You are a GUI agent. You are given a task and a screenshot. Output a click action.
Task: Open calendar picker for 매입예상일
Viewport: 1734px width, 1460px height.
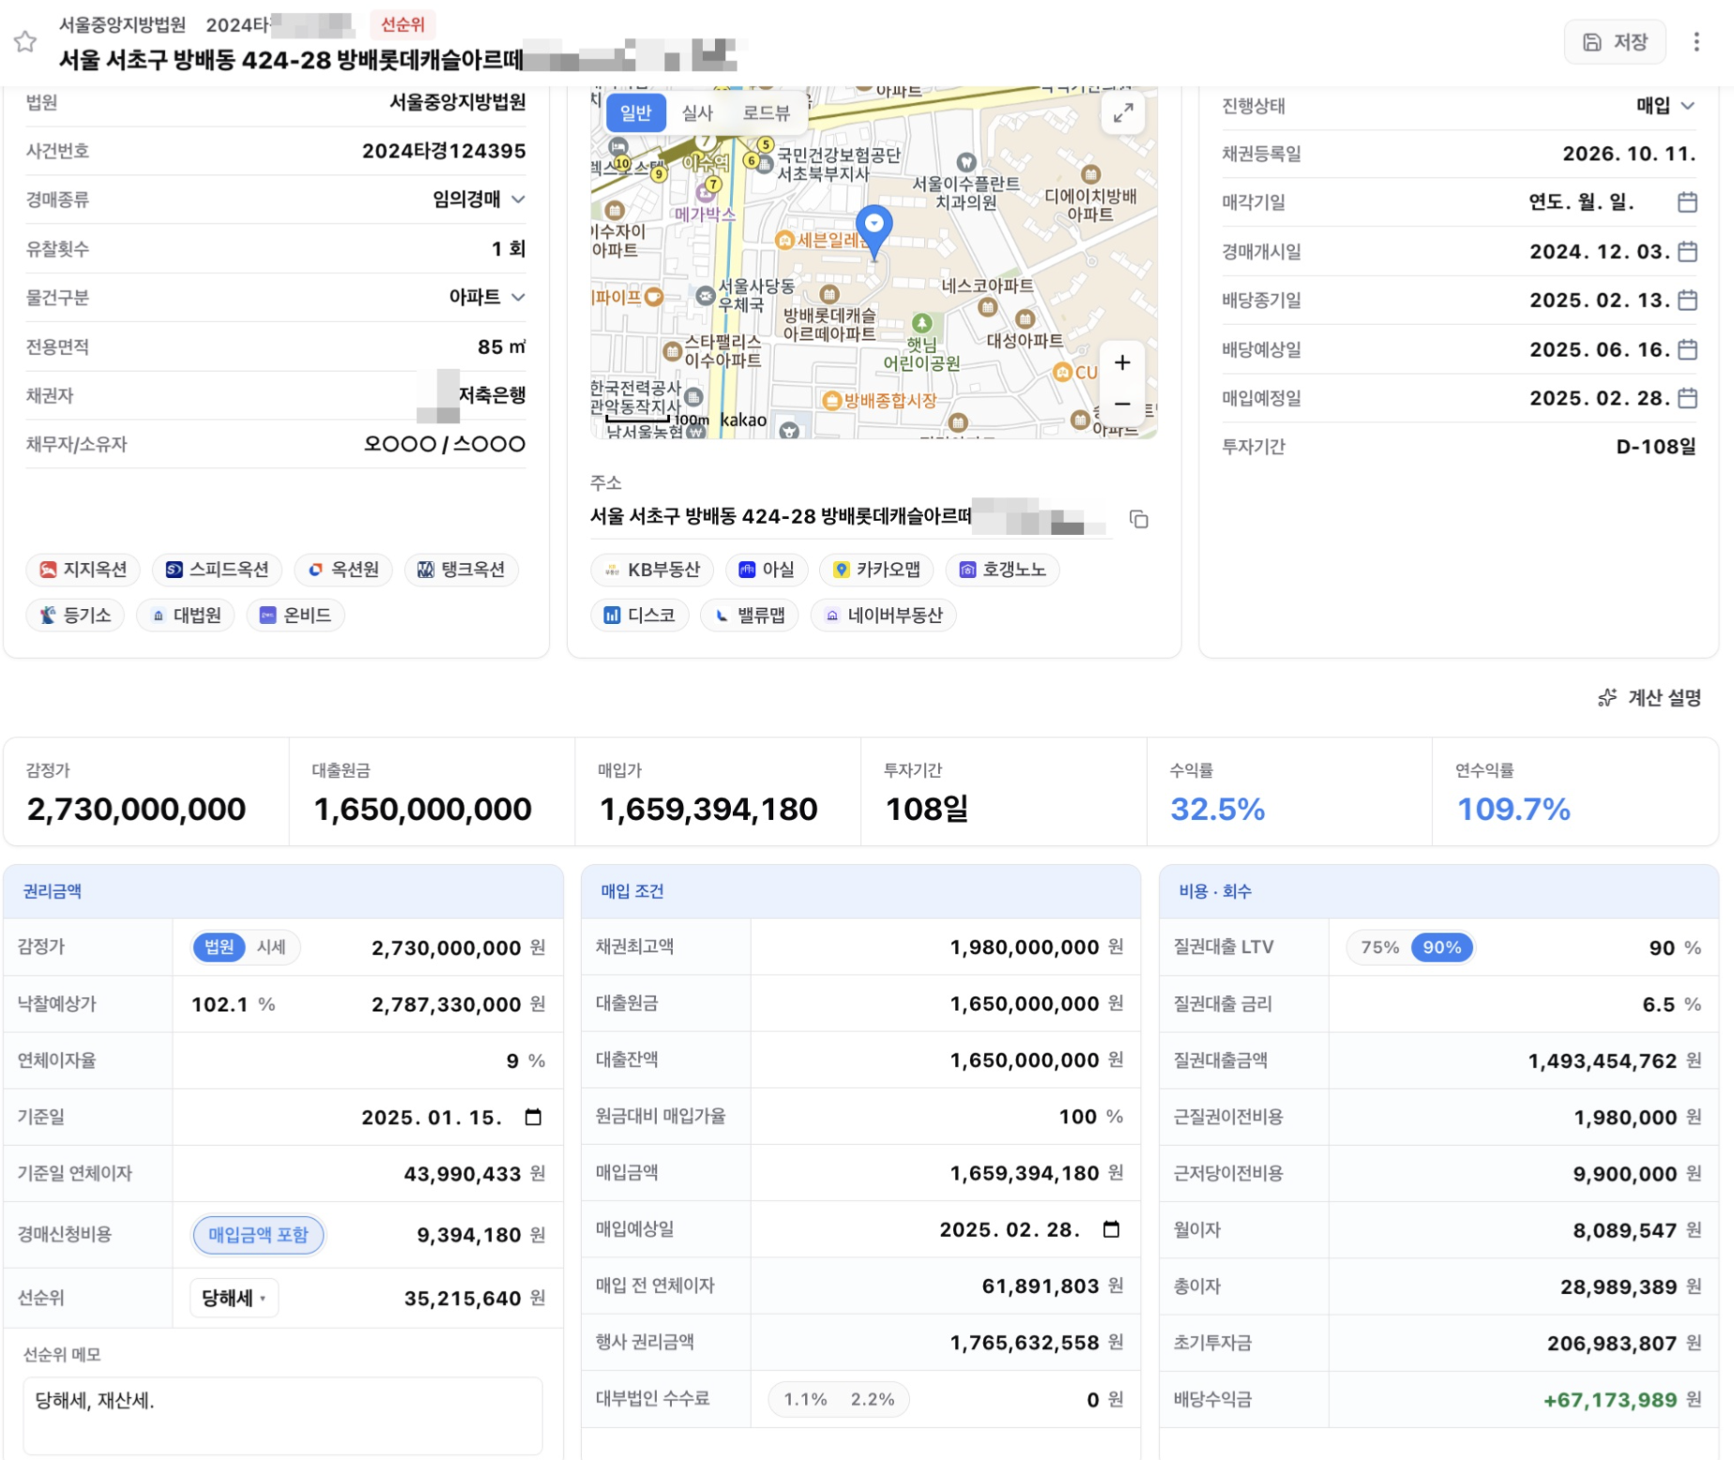1111,1229
